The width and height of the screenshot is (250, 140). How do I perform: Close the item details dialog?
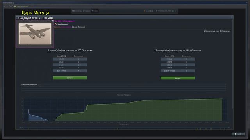tap(232, 17)
